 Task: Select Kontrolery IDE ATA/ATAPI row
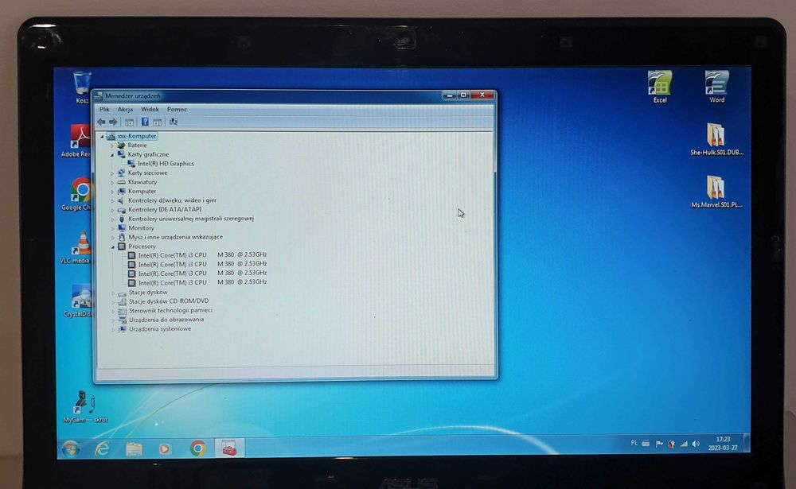(165, 209)
